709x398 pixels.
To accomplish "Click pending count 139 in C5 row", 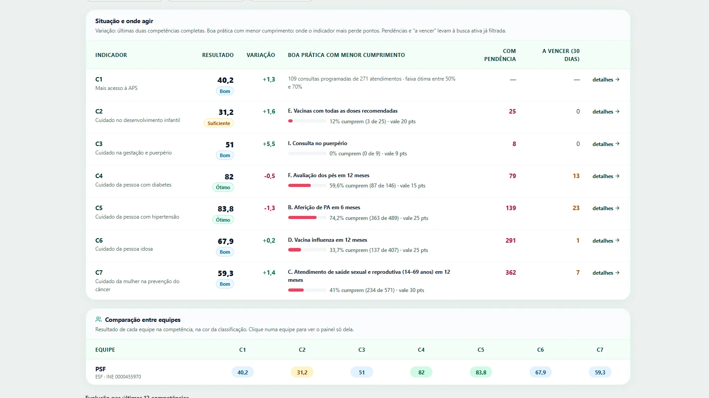I will click(x=511, y=208).
